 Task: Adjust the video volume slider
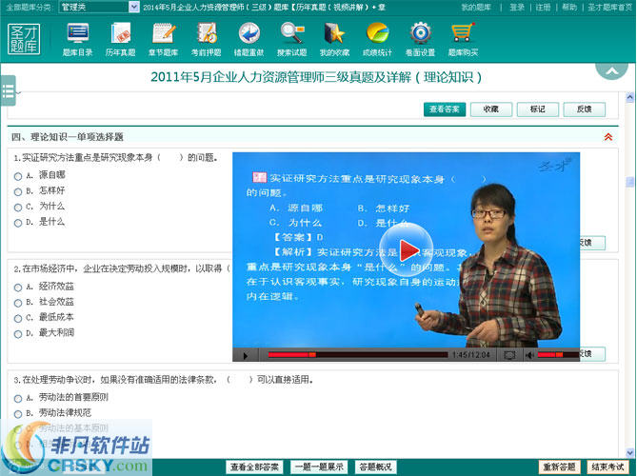pos(557,355)
